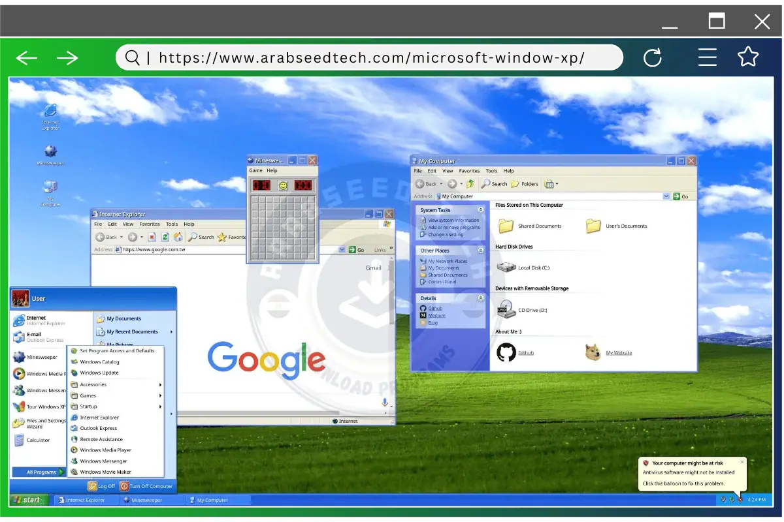The width and height of the screenshot is (784, 522).
Task: Collapse the System Tasks panel
Action: (x=481, y=210)
